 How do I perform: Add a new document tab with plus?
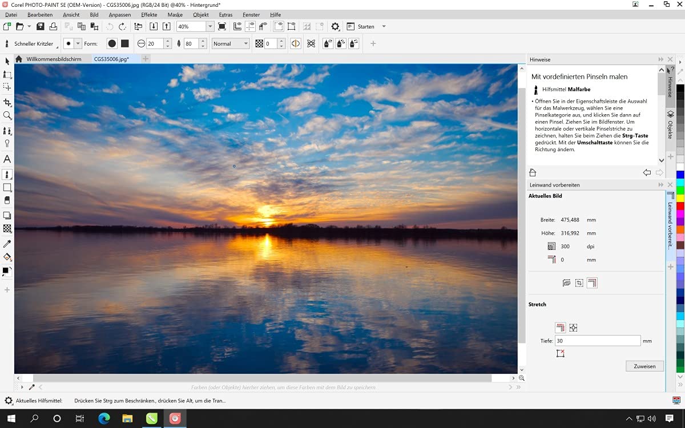point(146,59)
